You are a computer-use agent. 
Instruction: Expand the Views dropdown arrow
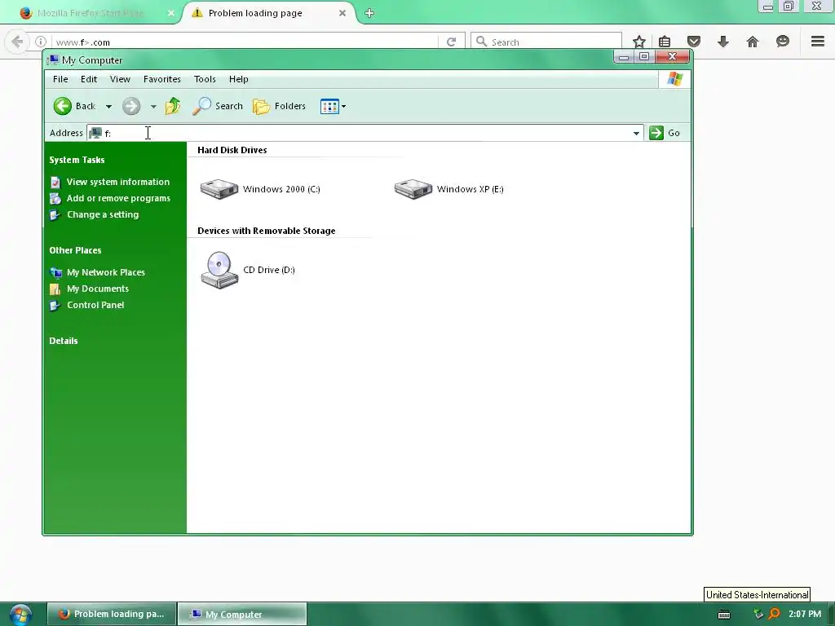click(x=343, y=107)
